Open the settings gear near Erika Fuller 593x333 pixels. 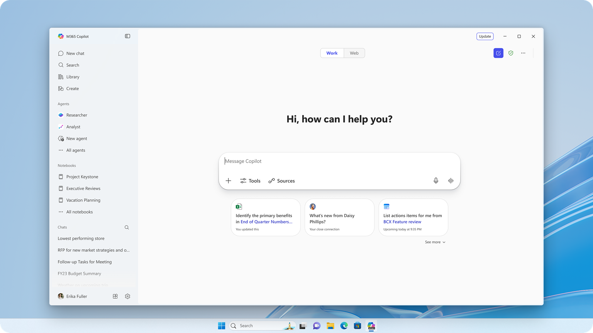pyautogui.click(x=127, y=296)
